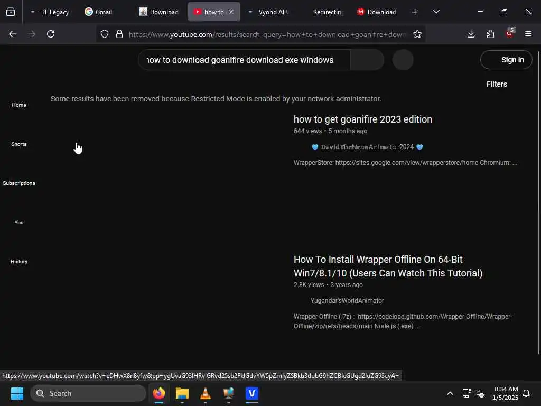Viewport: 541px width, 406px height.
Task: Switch to the Download tab with M icon
Action: [377, 12]
